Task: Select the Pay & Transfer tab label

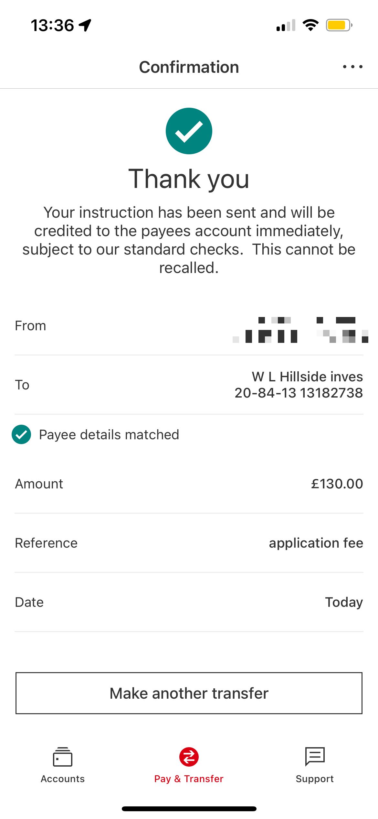Action: click(x=189, y=779)
